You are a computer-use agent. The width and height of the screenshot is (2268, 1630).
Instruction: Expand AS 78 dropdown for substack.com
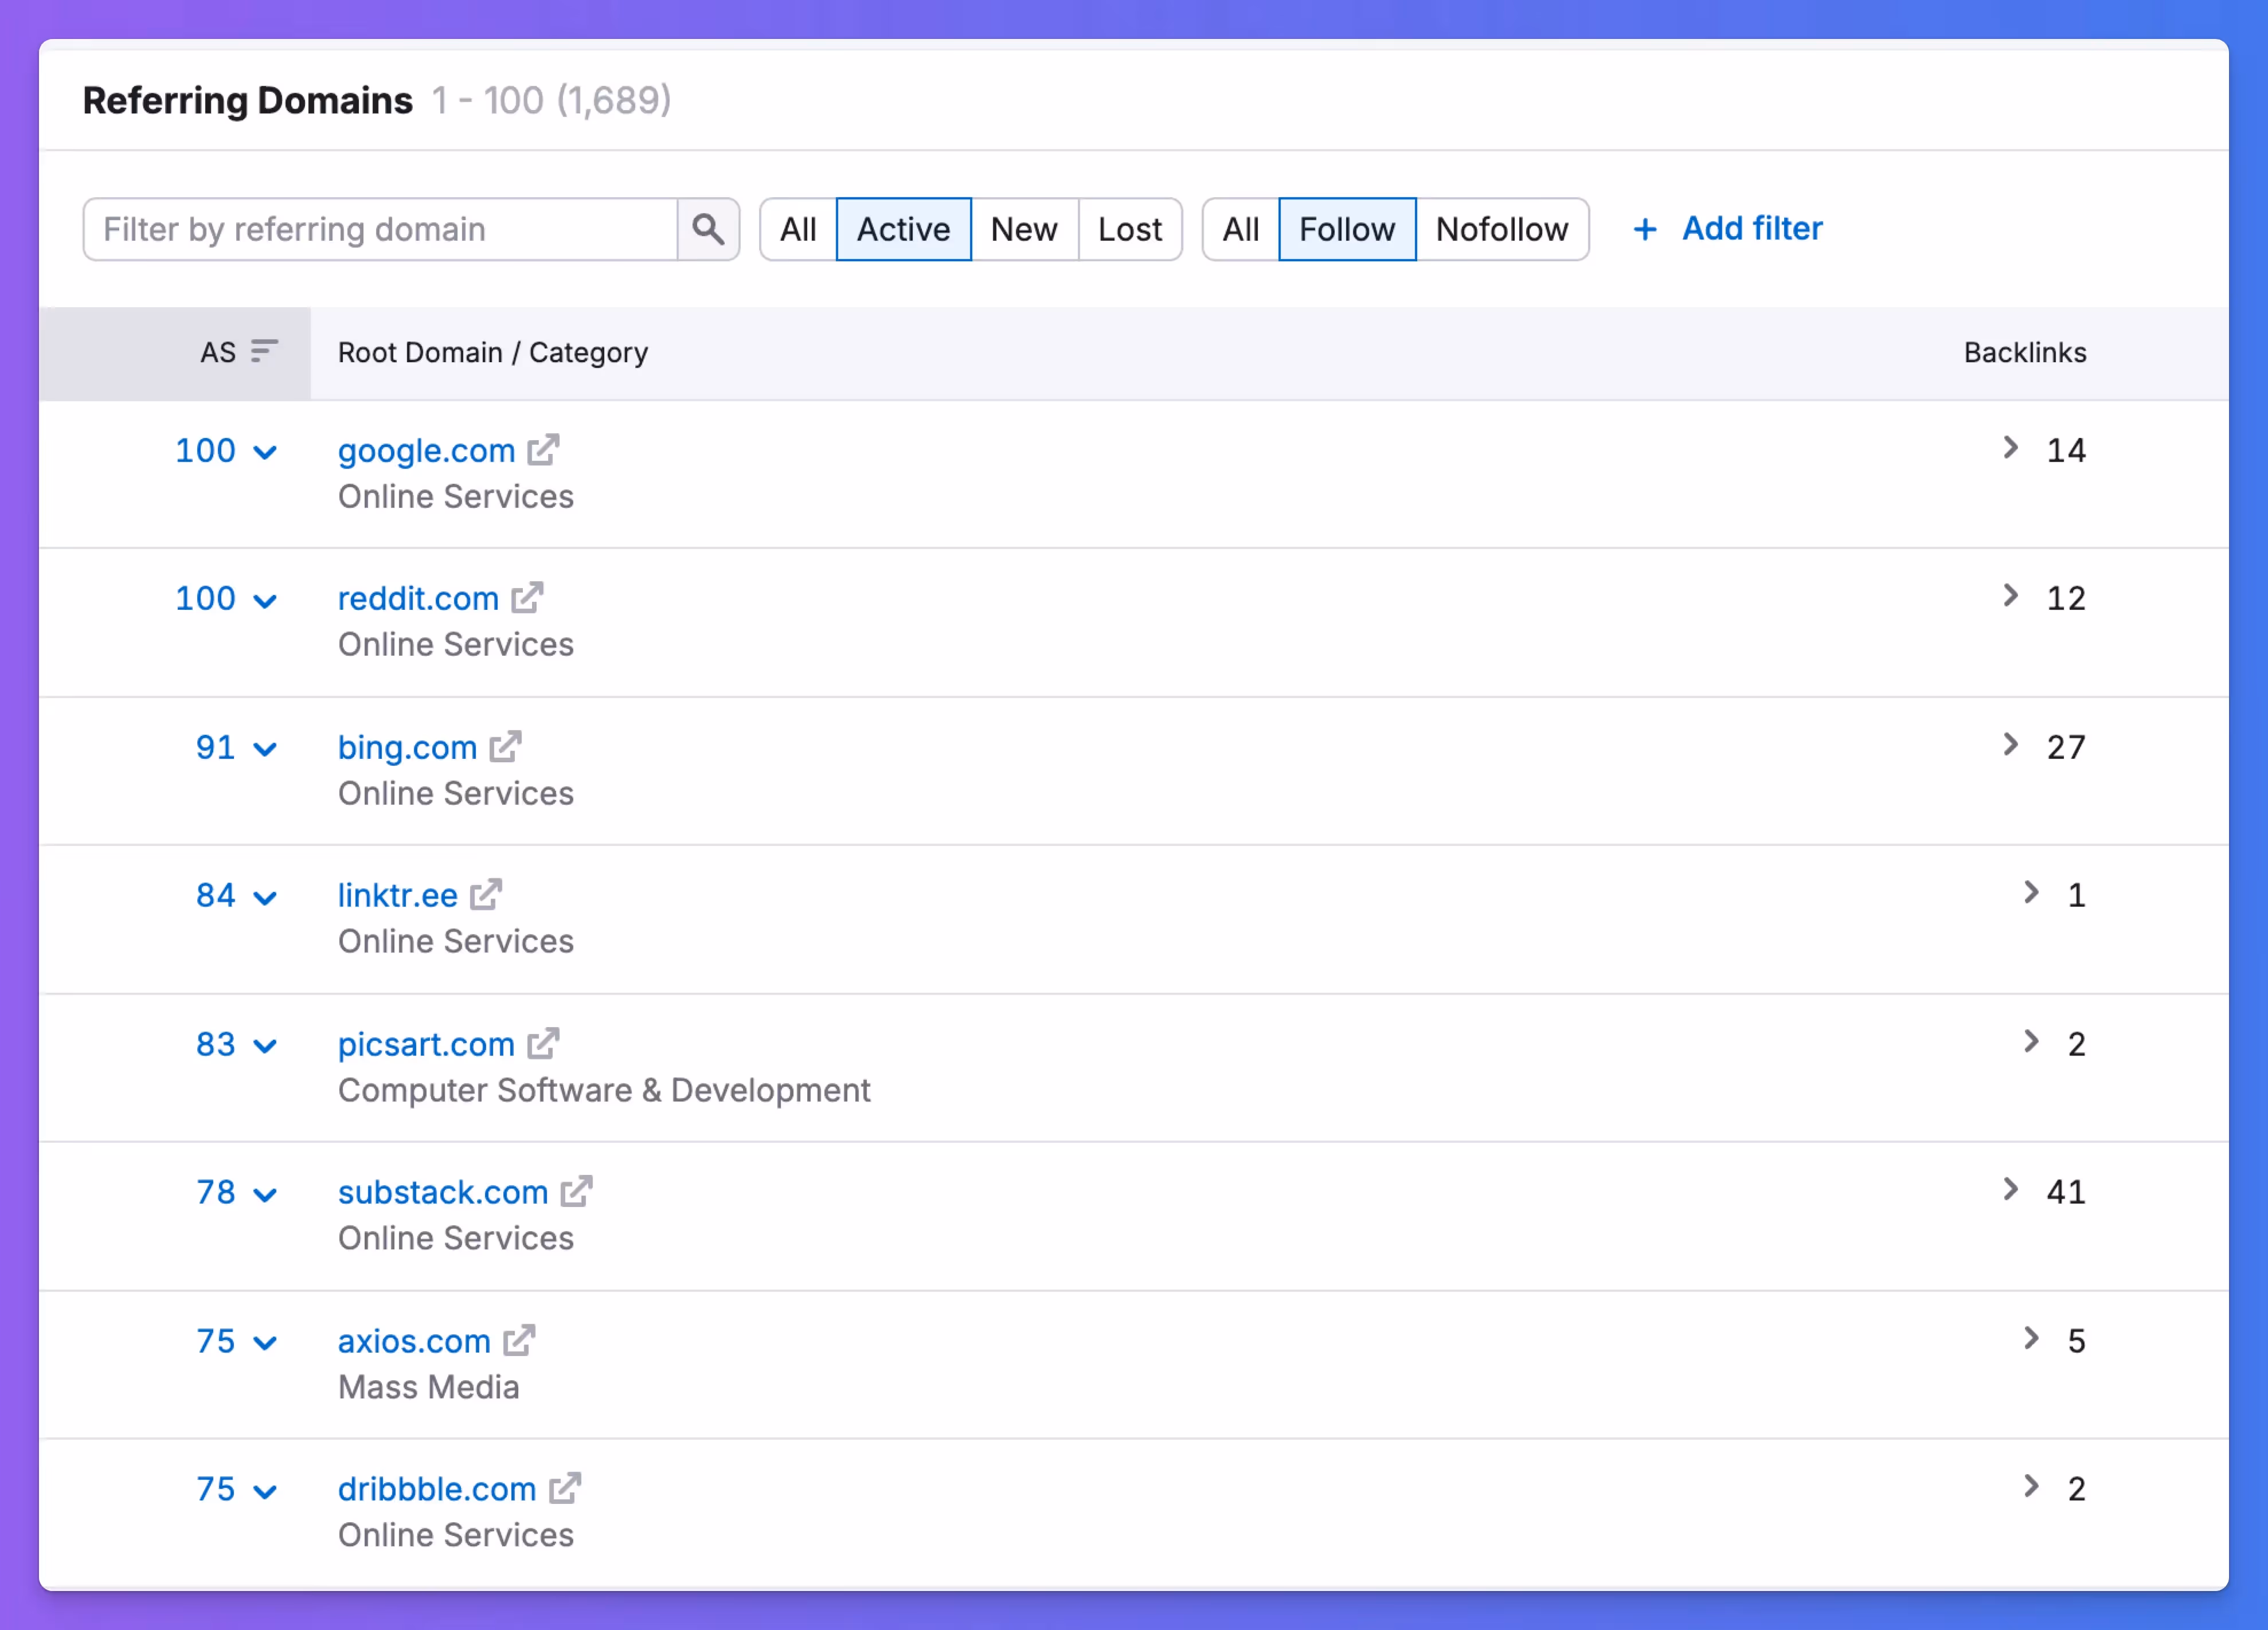point(265,1195)
